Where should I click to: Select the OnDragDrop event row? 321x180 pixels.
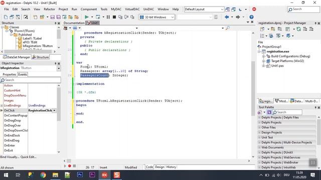click(x=30, y=120)
